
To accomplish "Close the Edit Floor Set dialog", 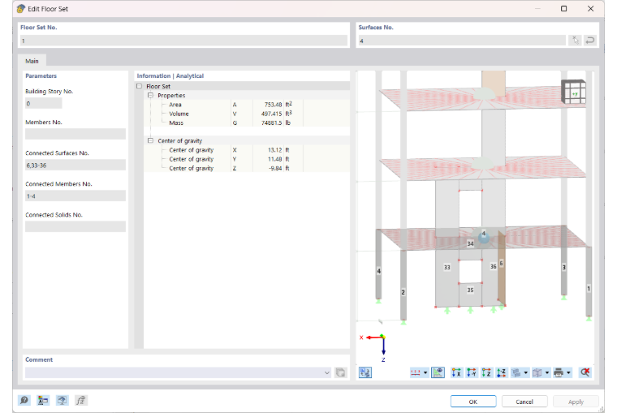I will (x=591, y=9).
